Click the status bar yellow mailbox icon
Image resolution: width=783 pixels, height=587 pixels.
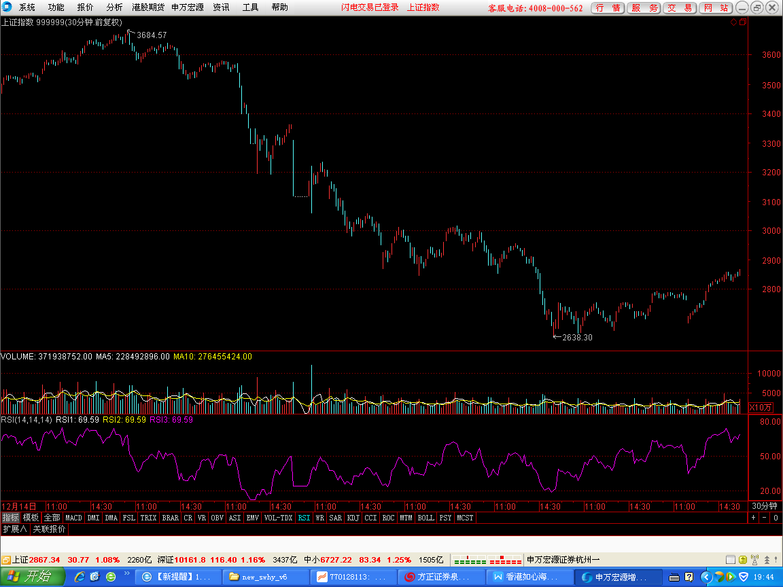(743, 560)
